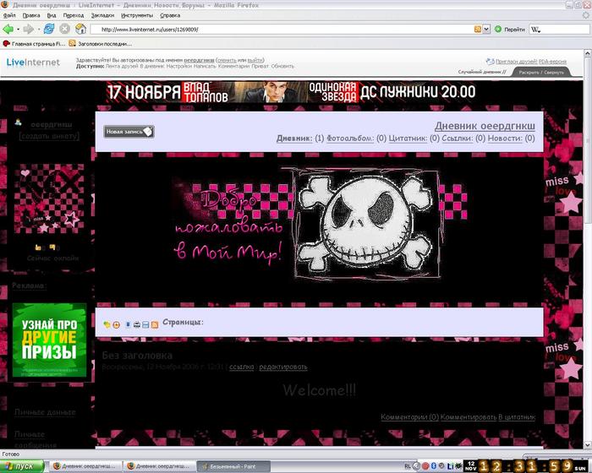
Task: Reload the page with the Refresh icon
Action: click(x=49, y=29)
